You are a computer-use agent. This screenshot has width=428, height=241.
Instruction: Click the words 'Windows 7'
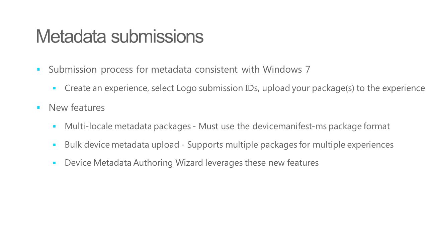(286, 69)
